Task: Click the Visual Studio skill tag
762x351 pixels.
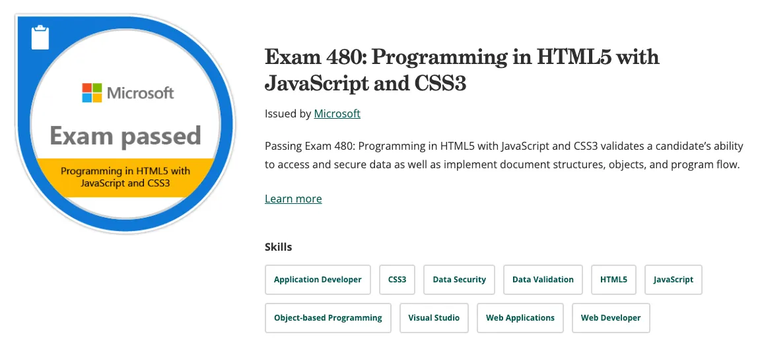Action: [x=434, y=317]
